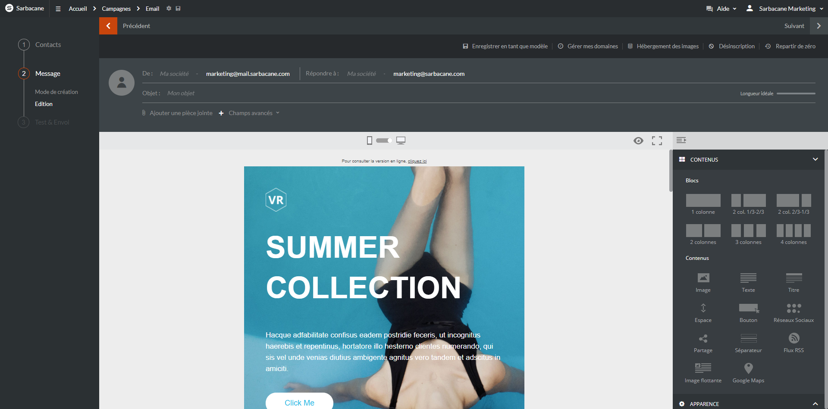Click the Désinscription option
This screenshot has height=409, width=828.
click(x=732, y=46)
